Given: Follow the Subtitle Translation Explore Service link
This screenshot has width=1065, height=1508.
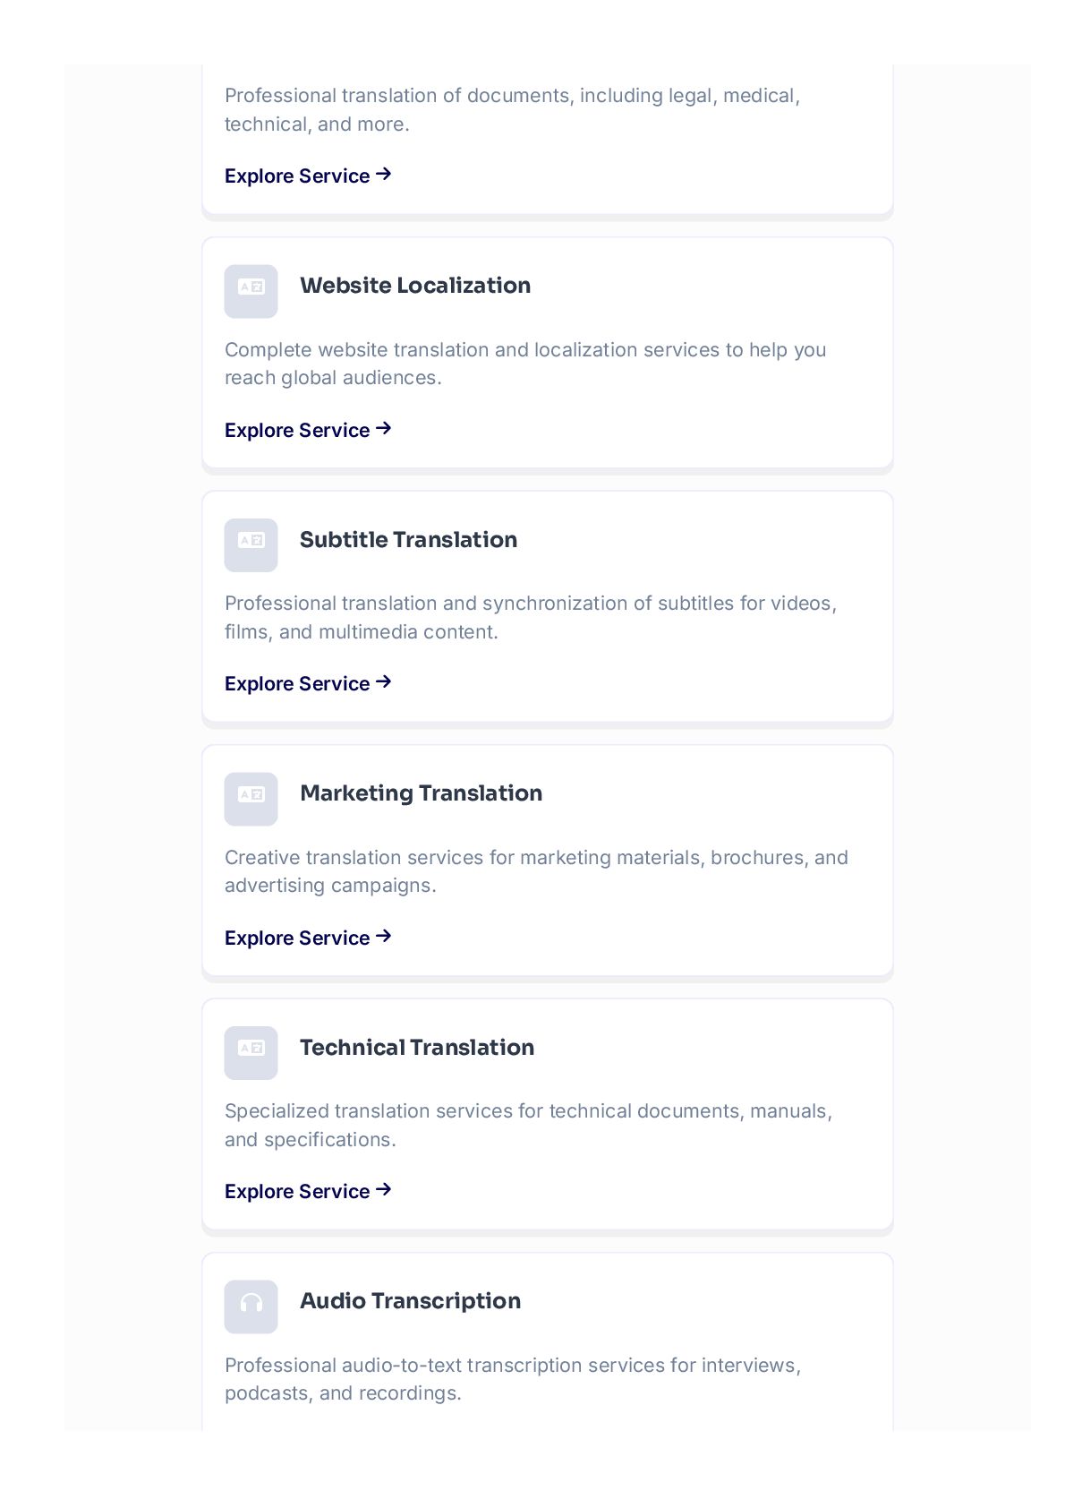Looking at the screenshot, I should click(x=308, y=683).
